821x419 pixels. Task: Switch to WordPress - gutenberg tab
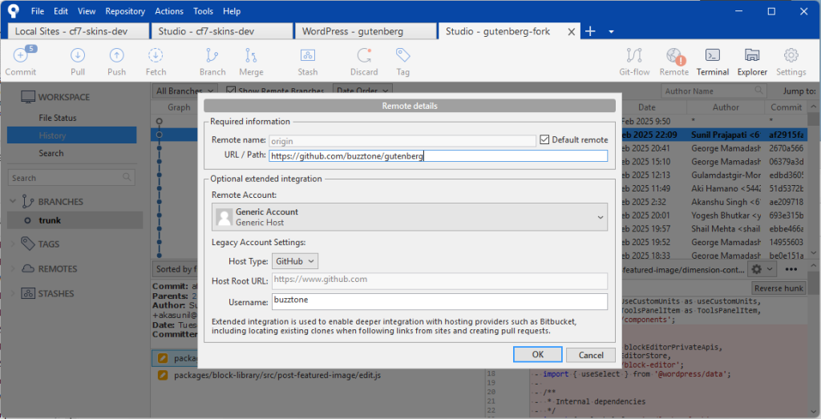click(x=364, y=31)
